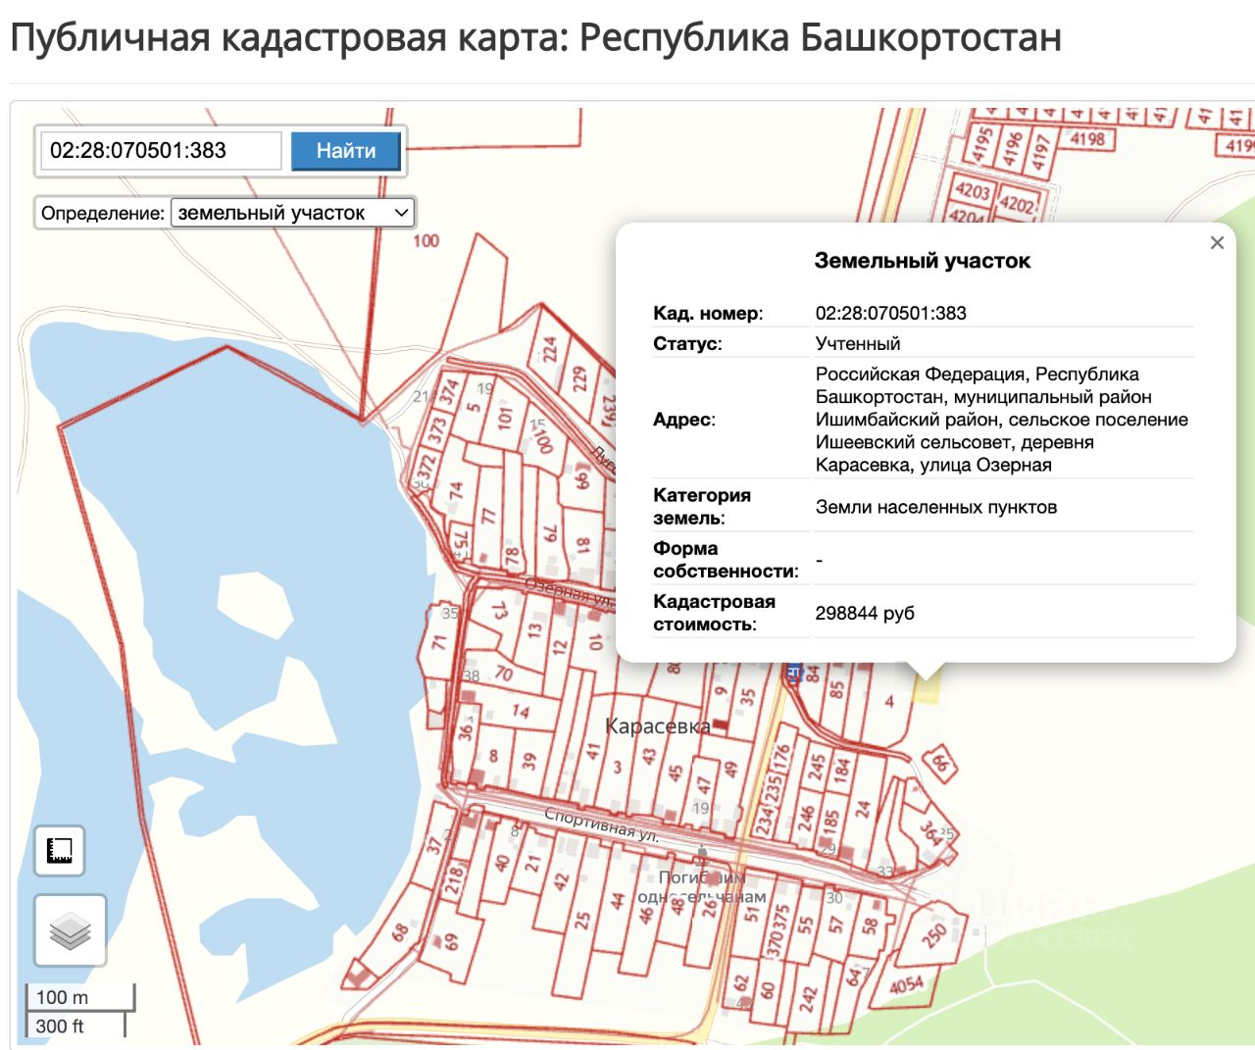1255x1050 pixels.
Task: Close the Земельный участок popup
Action: pyautogui.click(x=1217, y=242)
